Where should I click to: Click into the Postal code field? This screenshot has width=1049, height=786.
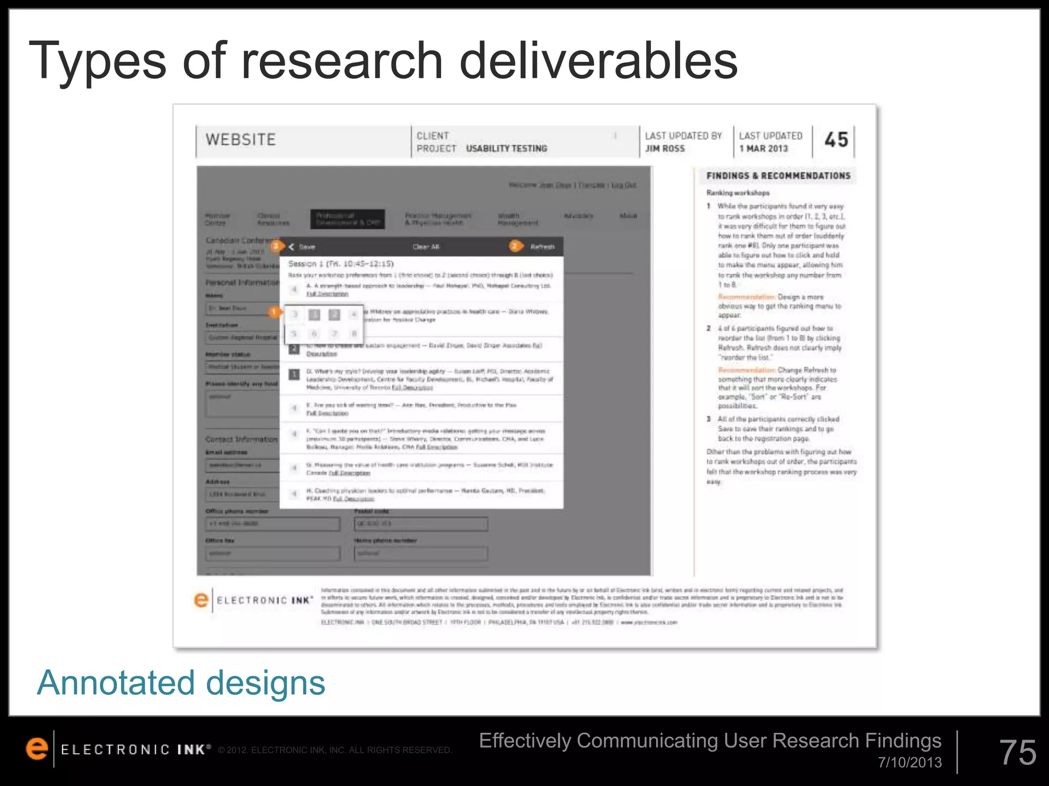coord(421,524)
